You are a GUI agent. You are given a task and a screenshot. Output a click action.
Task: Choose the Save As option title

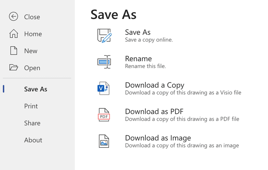point(138,32)
